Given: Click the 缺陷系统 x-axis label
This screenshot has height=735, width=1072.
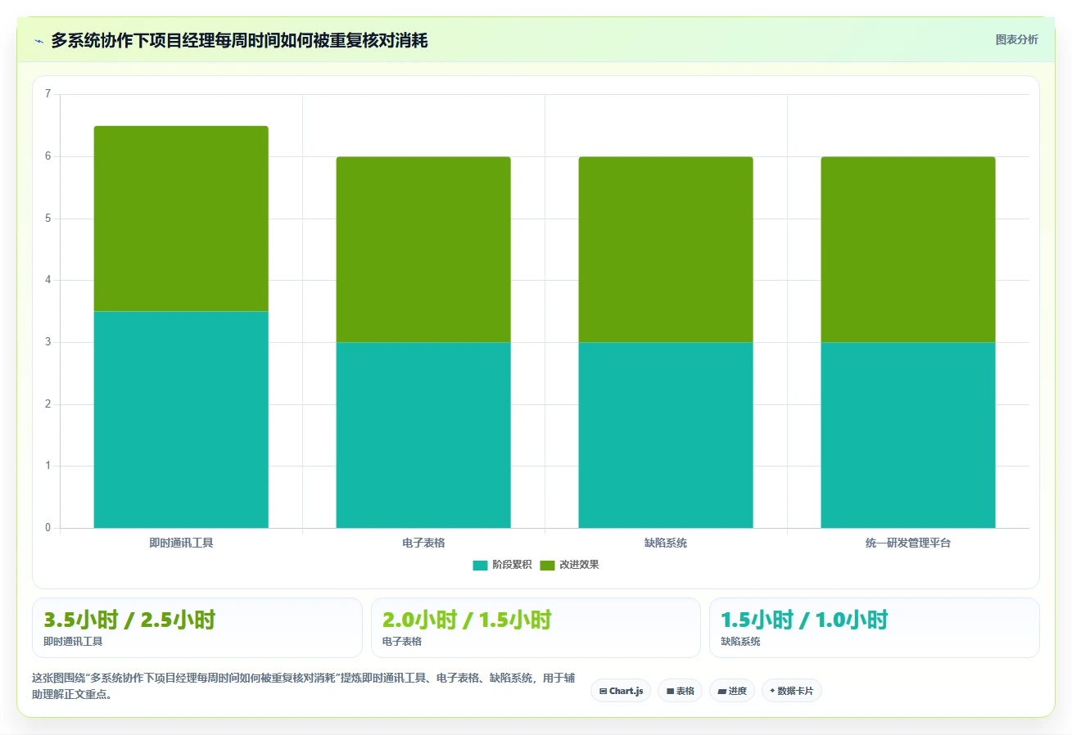Looking at the screenshot, I should click(x=666, y=543).
